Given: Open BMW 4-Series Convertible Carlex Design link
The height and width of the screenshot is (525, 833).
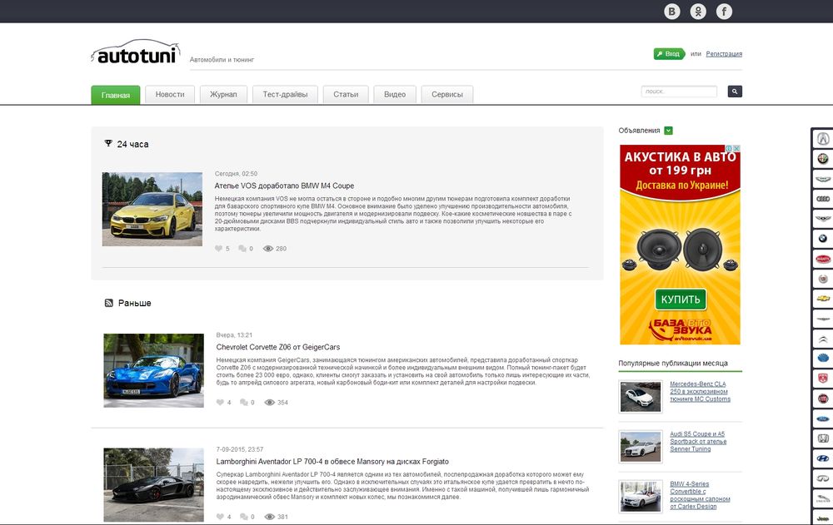Looking at the screenshot, I should [700, 495].
